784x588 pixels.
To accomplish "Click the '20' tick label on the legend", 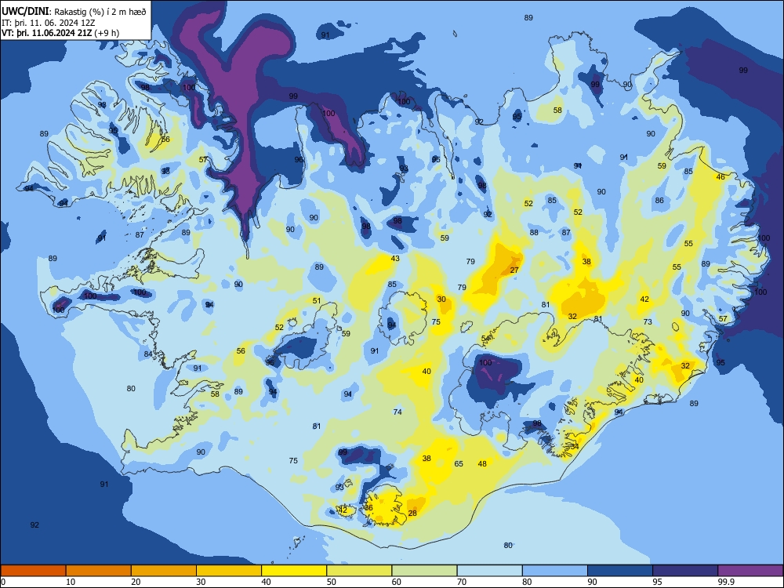I will coord(136,582).
